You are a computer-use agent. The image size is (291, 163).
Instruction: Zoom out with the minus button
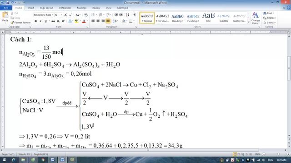click(x=264, y=154)
